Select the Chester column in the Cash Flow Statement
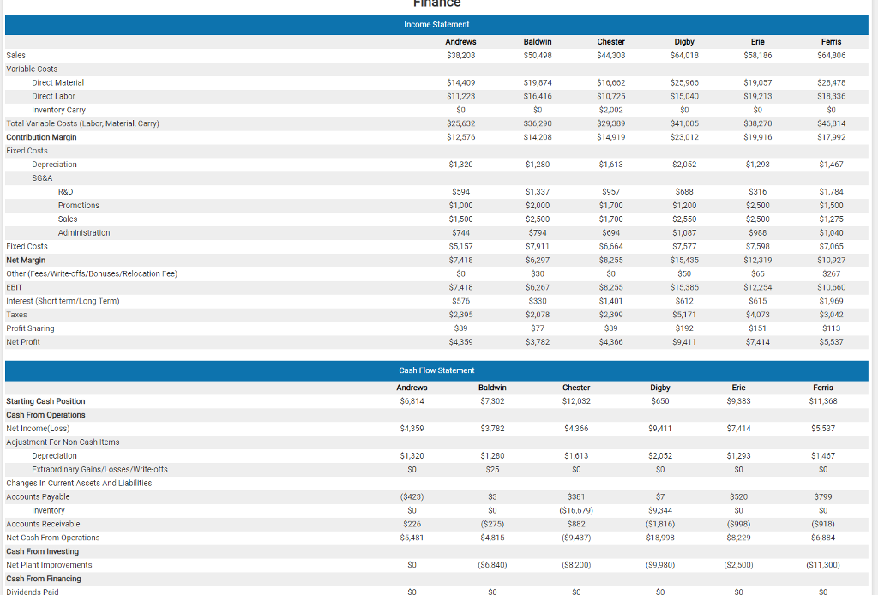This screenshot has height=595, width=878. (x=576, y=387)
